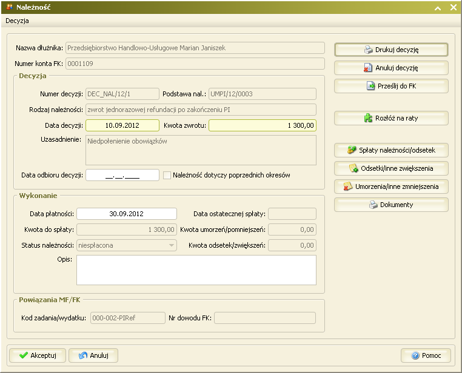Confirm with the Akceptuj button

(38, 355)
